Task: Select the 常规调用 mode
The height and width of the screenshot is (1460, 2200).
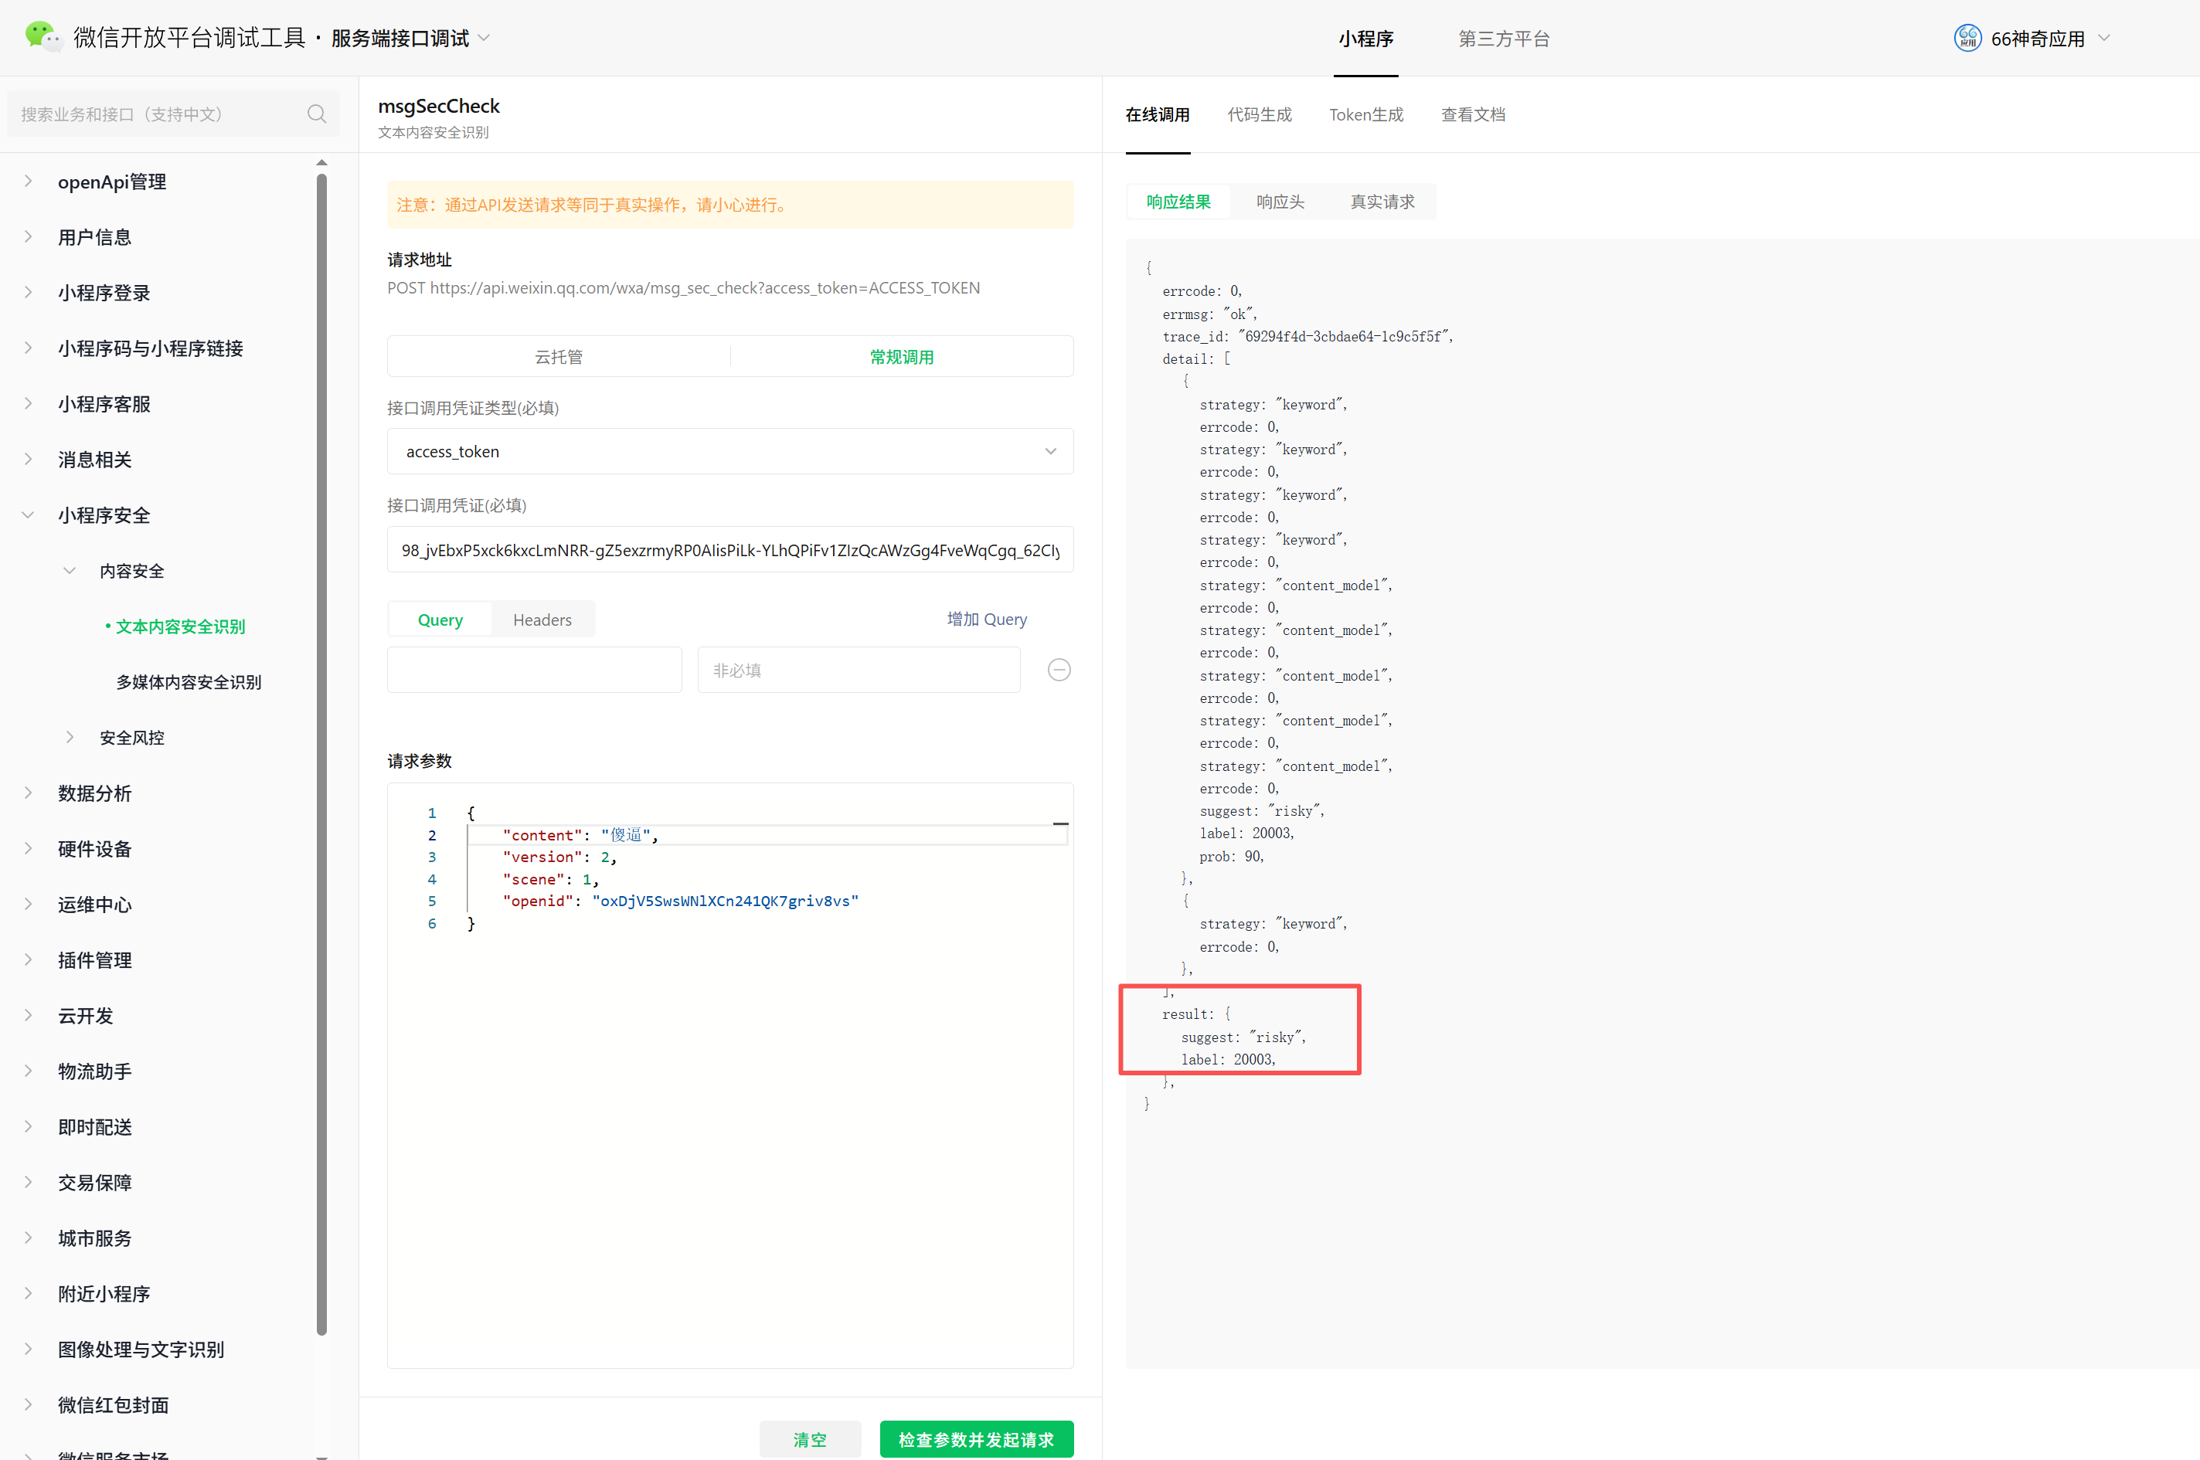Action: click(901, 357)
